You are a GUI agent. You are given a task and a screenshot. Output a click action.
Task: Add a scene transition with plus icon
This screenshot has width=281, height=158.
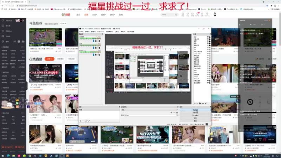tap(171, 113)
